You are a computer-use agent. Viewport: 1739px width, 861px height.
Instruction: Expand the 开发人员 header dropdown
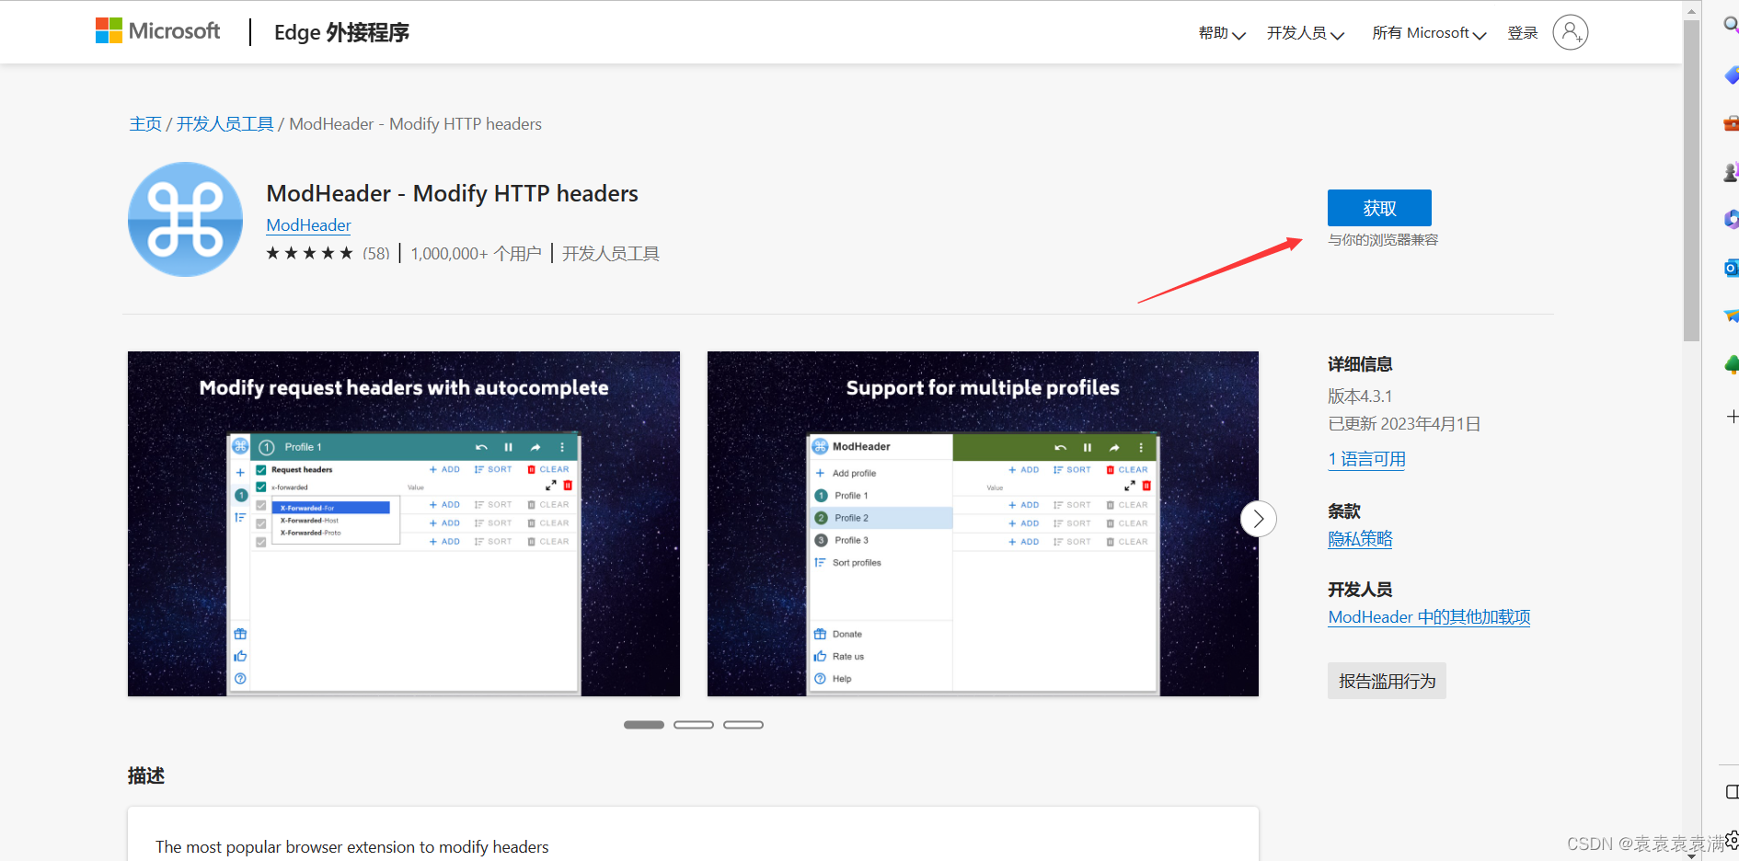click(1305, 33)
